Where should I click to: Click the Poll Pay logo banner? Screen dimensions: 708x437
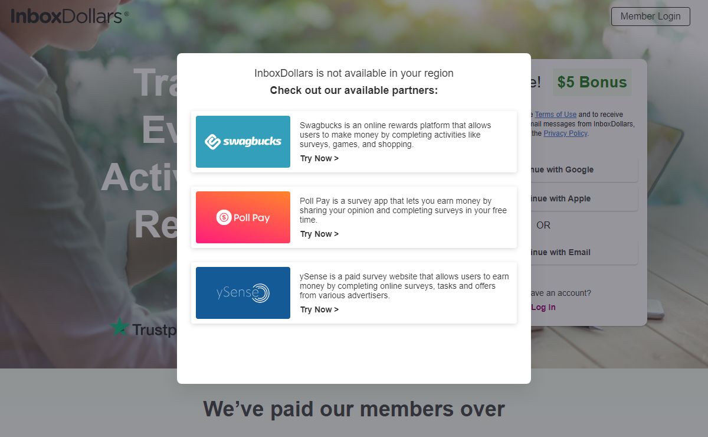click(243, 217)
